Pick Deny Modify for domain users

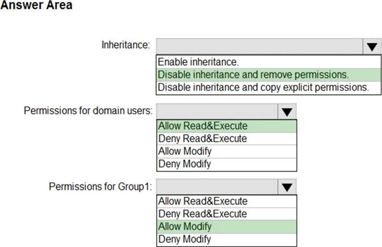tap(185, 163)
